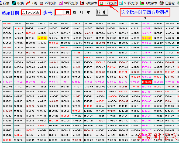The height and width of the screenshot is (143, 179).
Task: Show the T数字表 time number table
Action: pyautogui.click(x=149, y=3)
